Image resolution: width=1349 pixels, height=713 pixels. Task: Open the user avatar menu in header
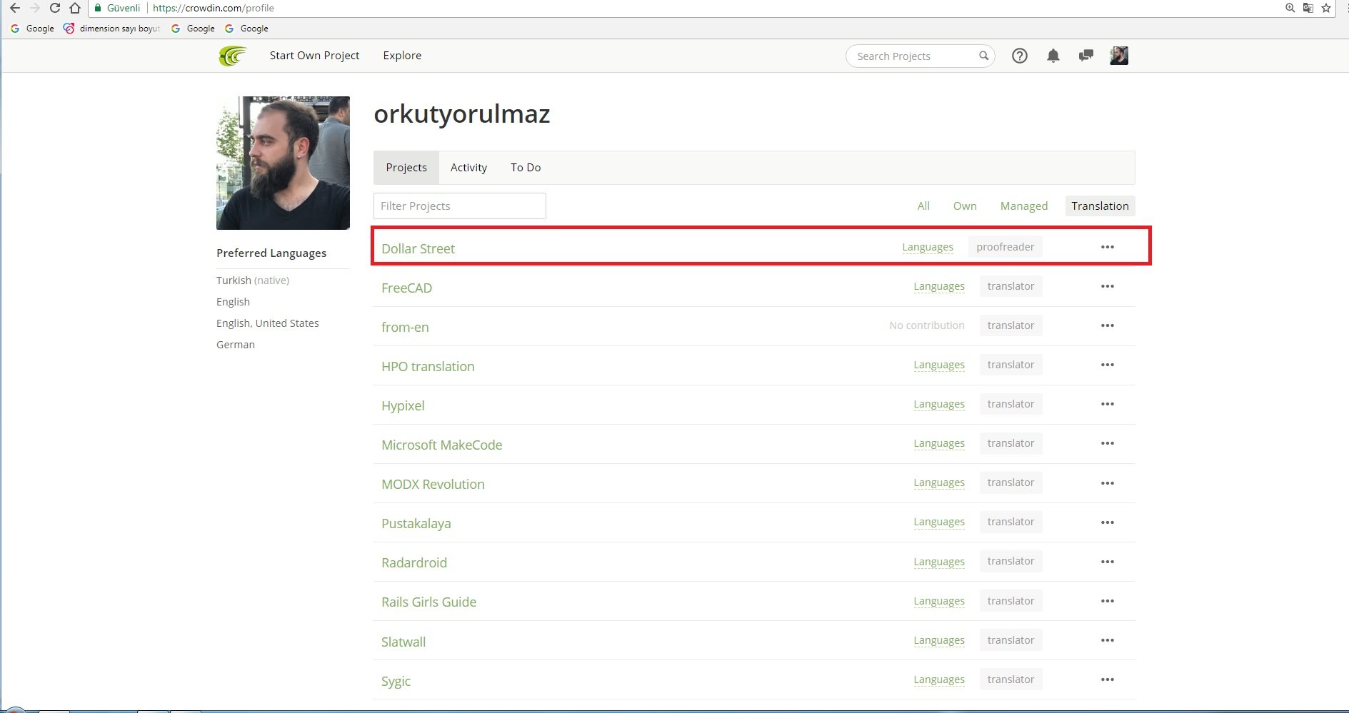[x=1119, y=56]
